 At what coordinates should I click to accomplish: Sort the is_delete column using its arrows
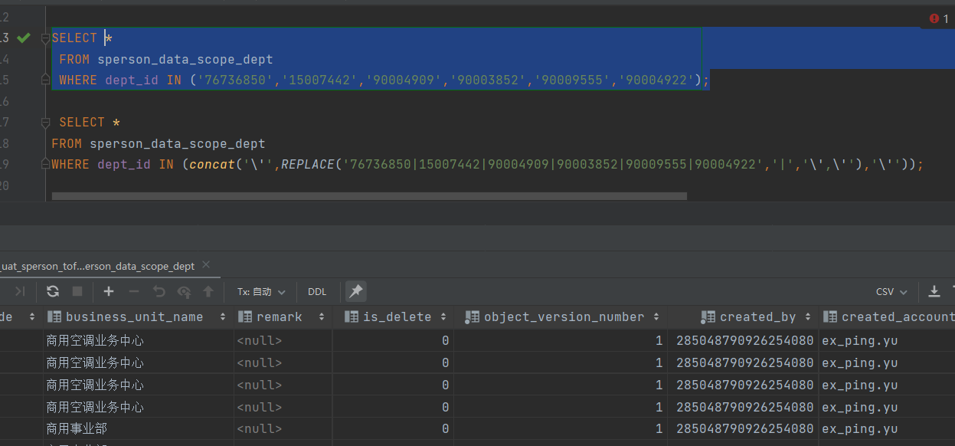tap(444, 316)
